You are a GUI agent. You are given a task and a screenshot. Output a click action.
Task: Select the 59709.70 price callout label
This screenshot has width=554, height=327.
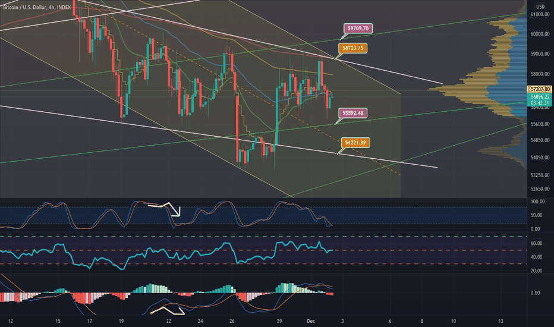pyautogui.click(x=358, y=29)
